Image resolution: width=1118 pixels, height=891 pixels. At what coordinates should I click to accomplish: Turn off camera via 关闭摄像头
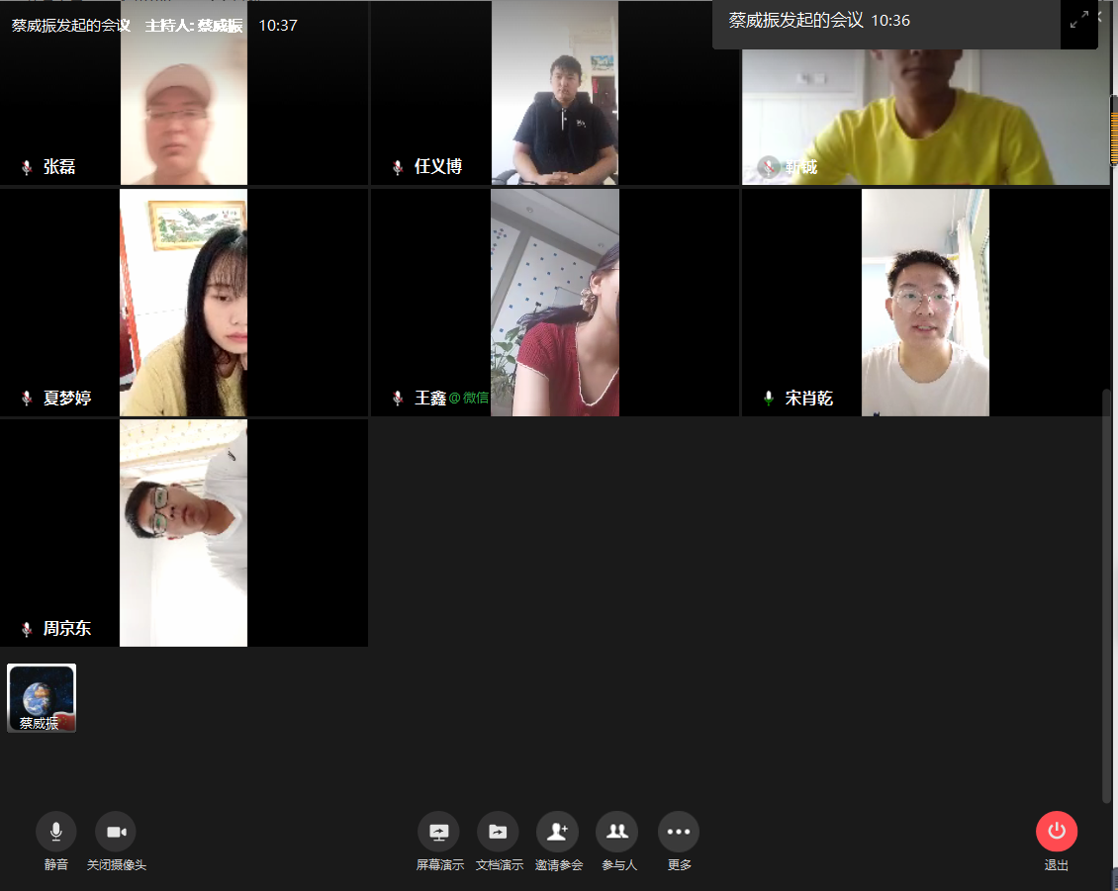coord(116,832)
